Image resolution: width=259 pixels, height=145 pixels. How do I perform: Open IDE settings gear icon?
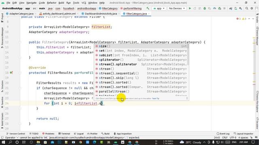coord(252,8)
